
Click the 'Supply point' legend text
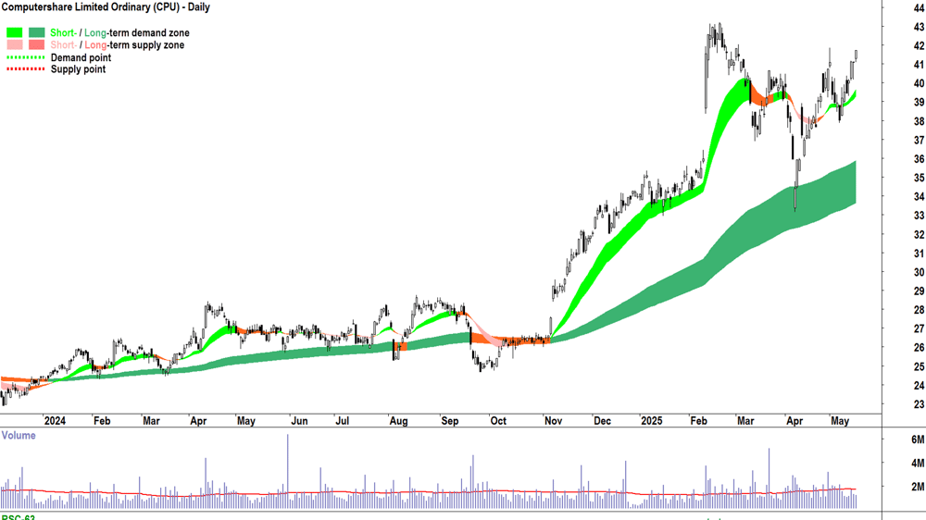tap(78, 69)
